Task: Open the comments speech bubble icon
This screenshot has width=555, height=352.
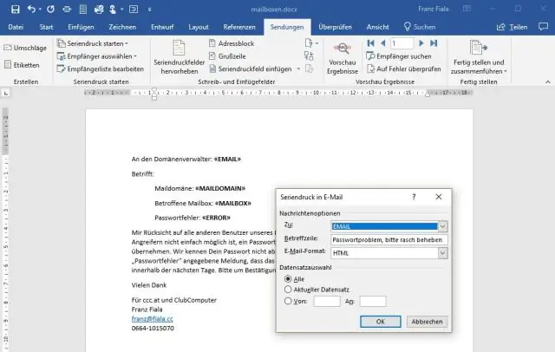Action: [543, 27]
